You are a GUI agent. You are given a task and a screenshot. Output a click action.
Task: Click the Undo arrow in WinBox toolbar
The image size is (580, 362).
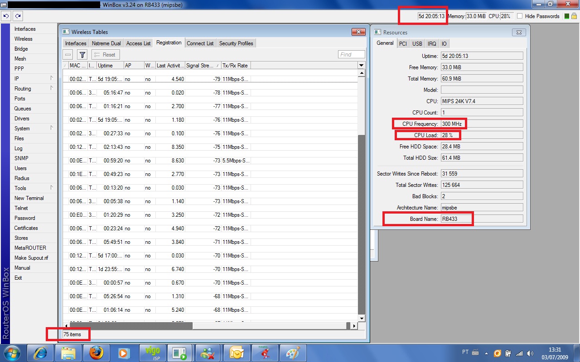point(6,16)
